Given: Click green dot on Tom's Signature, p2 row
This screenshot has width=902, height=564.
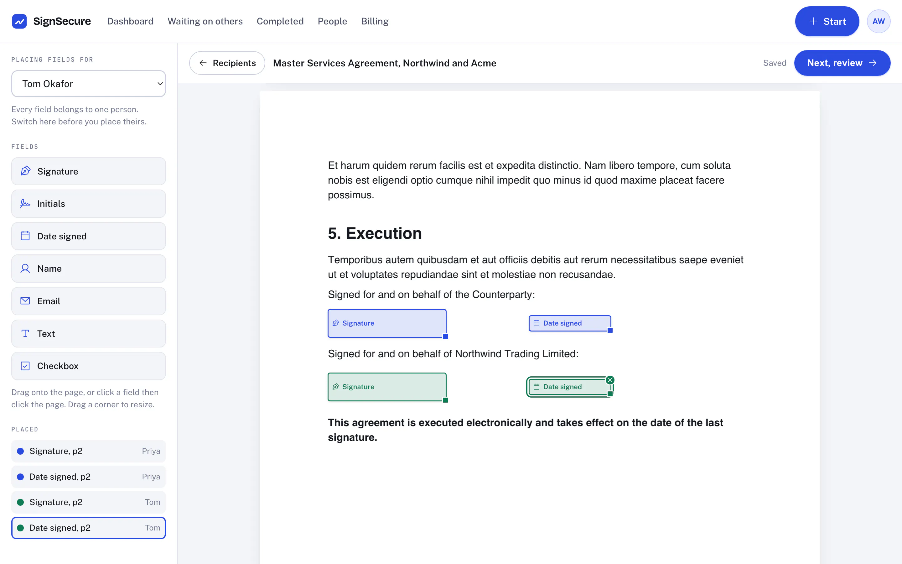Looking at the screenshot, I should (x=20, y=502).
